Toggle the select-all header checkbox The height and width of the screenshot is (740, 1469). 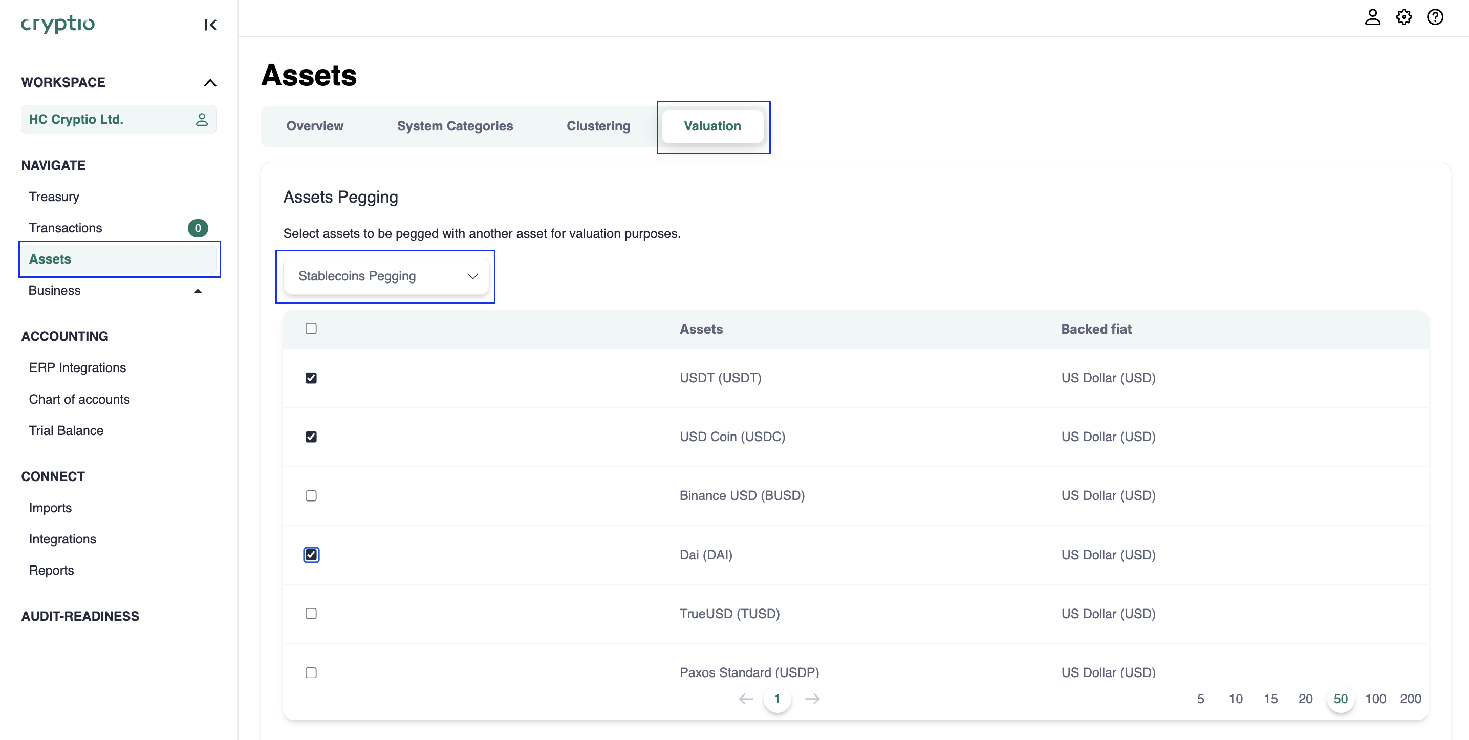[311, 329]
